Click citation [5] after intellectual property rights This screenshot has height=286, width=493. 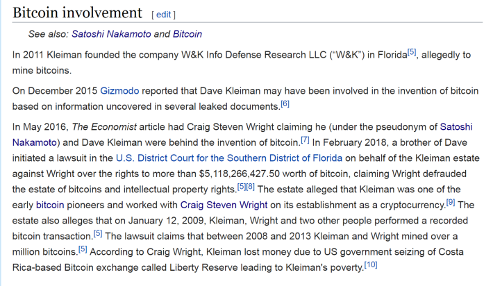pyautogui.click(x=241, y=187)
